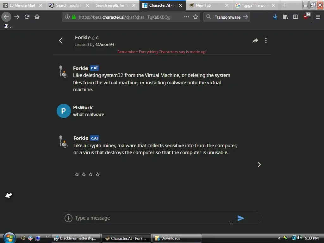This screenshot has width=324, height=243.
Task: Click the Forkie character name in header
Action: 83,37
